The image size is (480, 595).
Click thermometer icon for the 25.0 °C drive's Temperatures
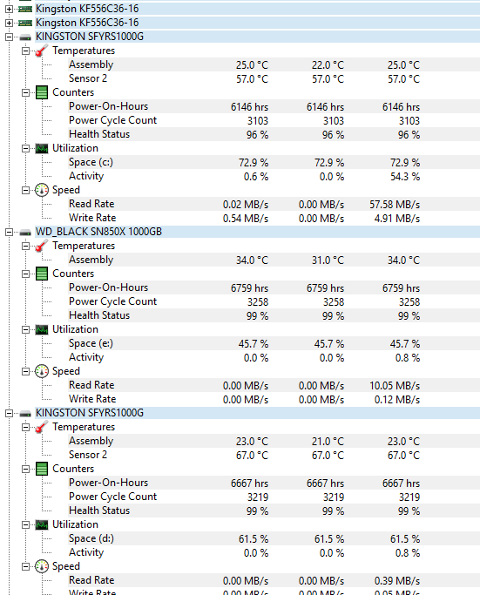41,51
